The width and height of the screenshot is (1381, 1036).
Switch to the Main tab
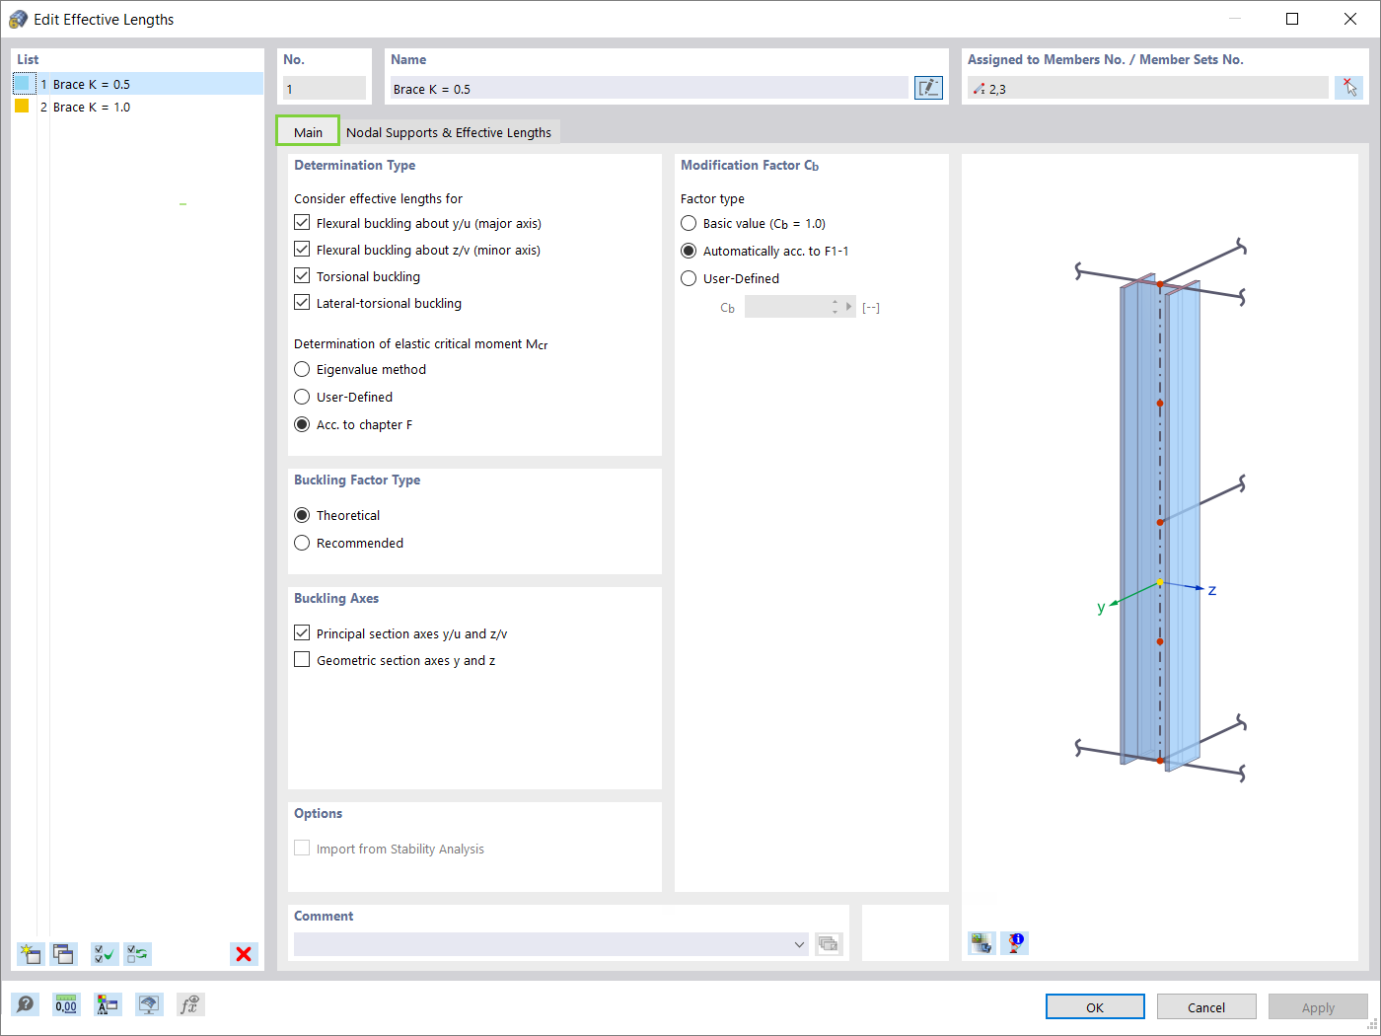pos(308,131)
